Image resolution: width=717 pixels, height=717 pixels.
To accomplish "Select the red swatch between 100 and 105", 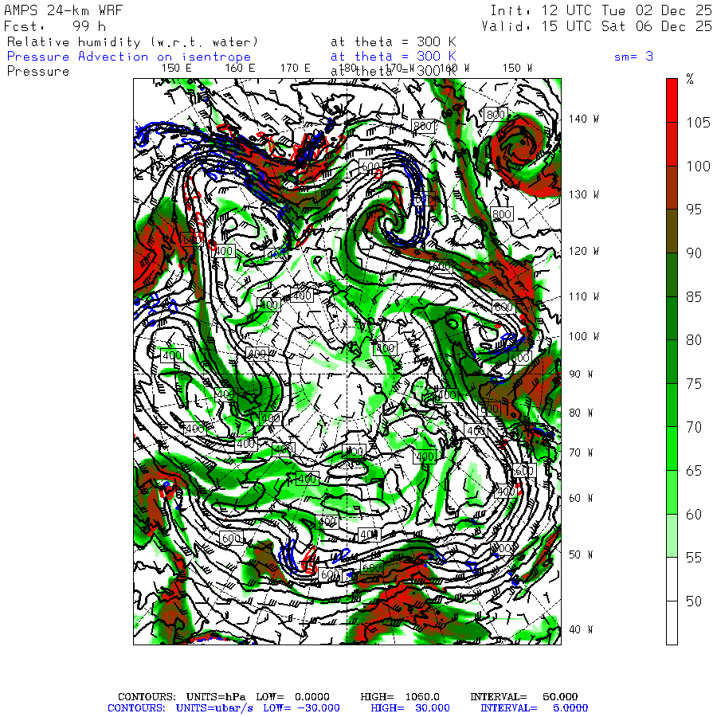I will click(x=672, y=144).
